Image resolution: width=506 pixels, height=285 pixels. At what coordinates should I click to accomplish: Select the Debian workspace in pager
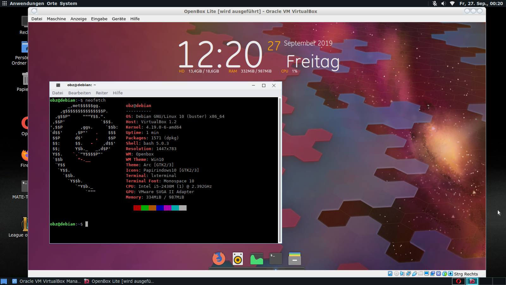[x=472, y=281]
